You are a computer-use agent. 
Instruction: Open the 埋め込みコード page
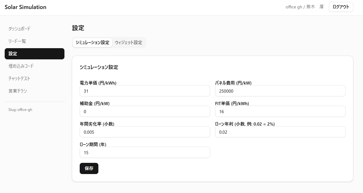click(21, 66)
